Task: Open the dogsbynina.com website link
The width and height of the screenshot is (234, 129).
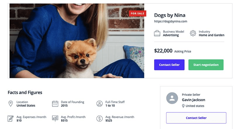Action: coord(171,21)
